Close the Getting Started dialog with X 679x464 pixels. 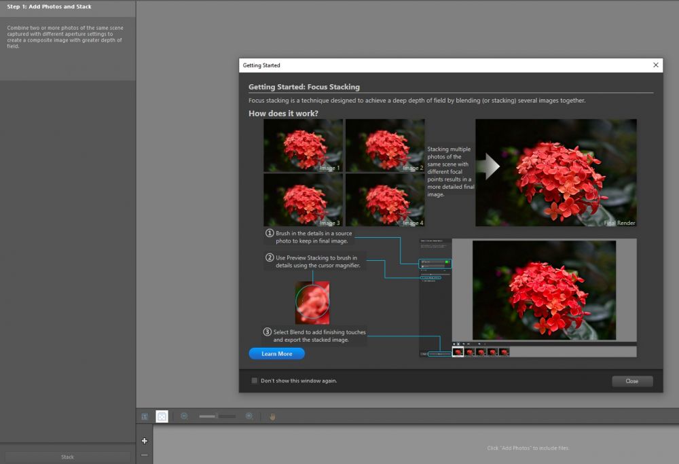point(655,65)
